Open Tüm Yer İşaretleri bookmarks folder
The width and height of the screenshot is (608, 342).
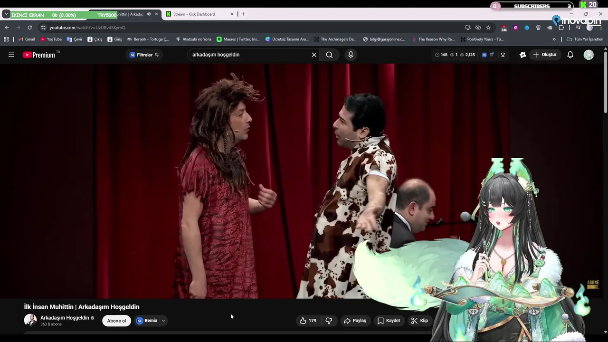[x=585, y=39]
